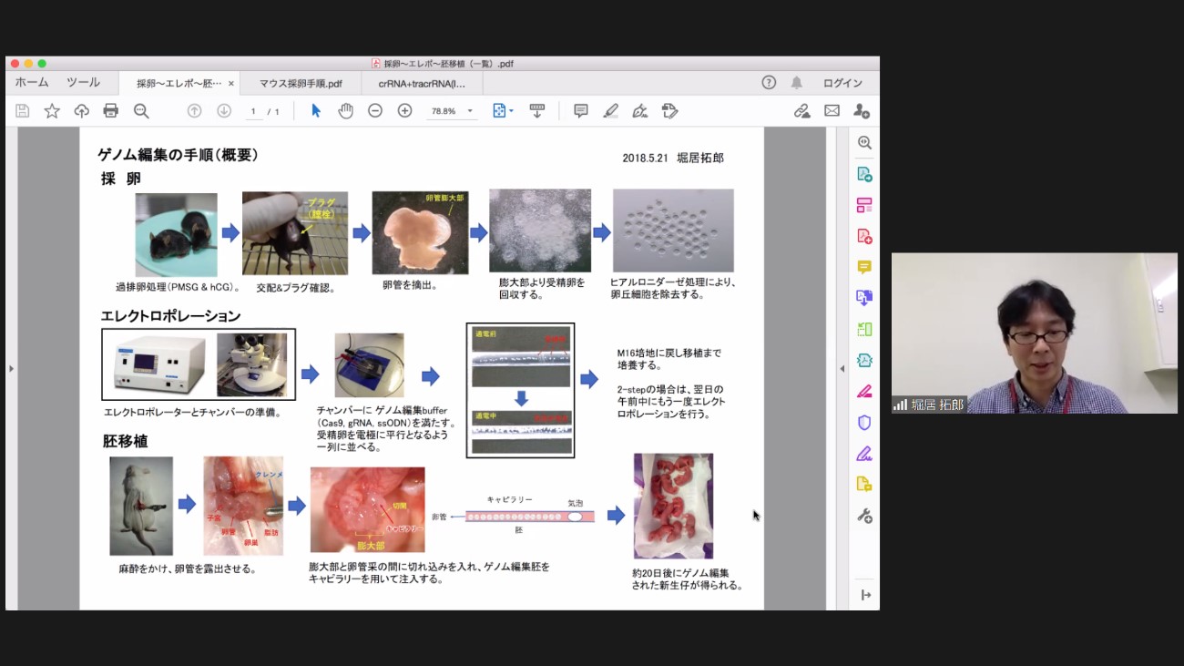Bookmark the file with the star icon
The image size is (1184, 666).
52,111
